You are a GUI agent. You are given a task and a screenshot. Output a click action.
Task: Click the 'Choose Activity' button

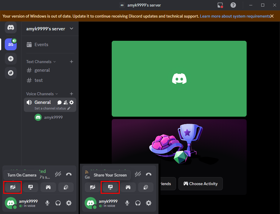[x=200, y=184]
